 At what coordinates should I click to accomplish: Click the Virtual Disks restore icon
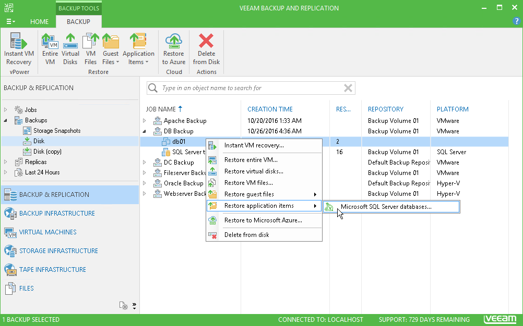click(x=70, y=49)
